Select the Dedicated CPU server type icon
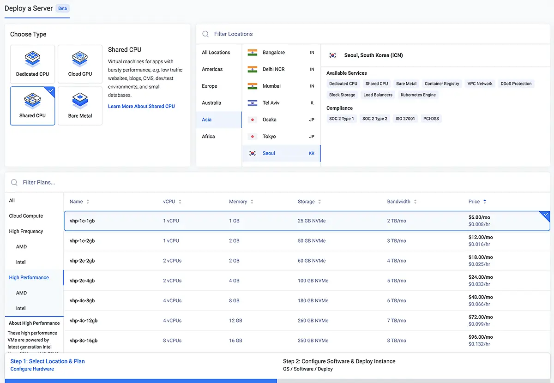Image resolution: width=554 pixels, height=383 pixels. click(x=32, y=59)
